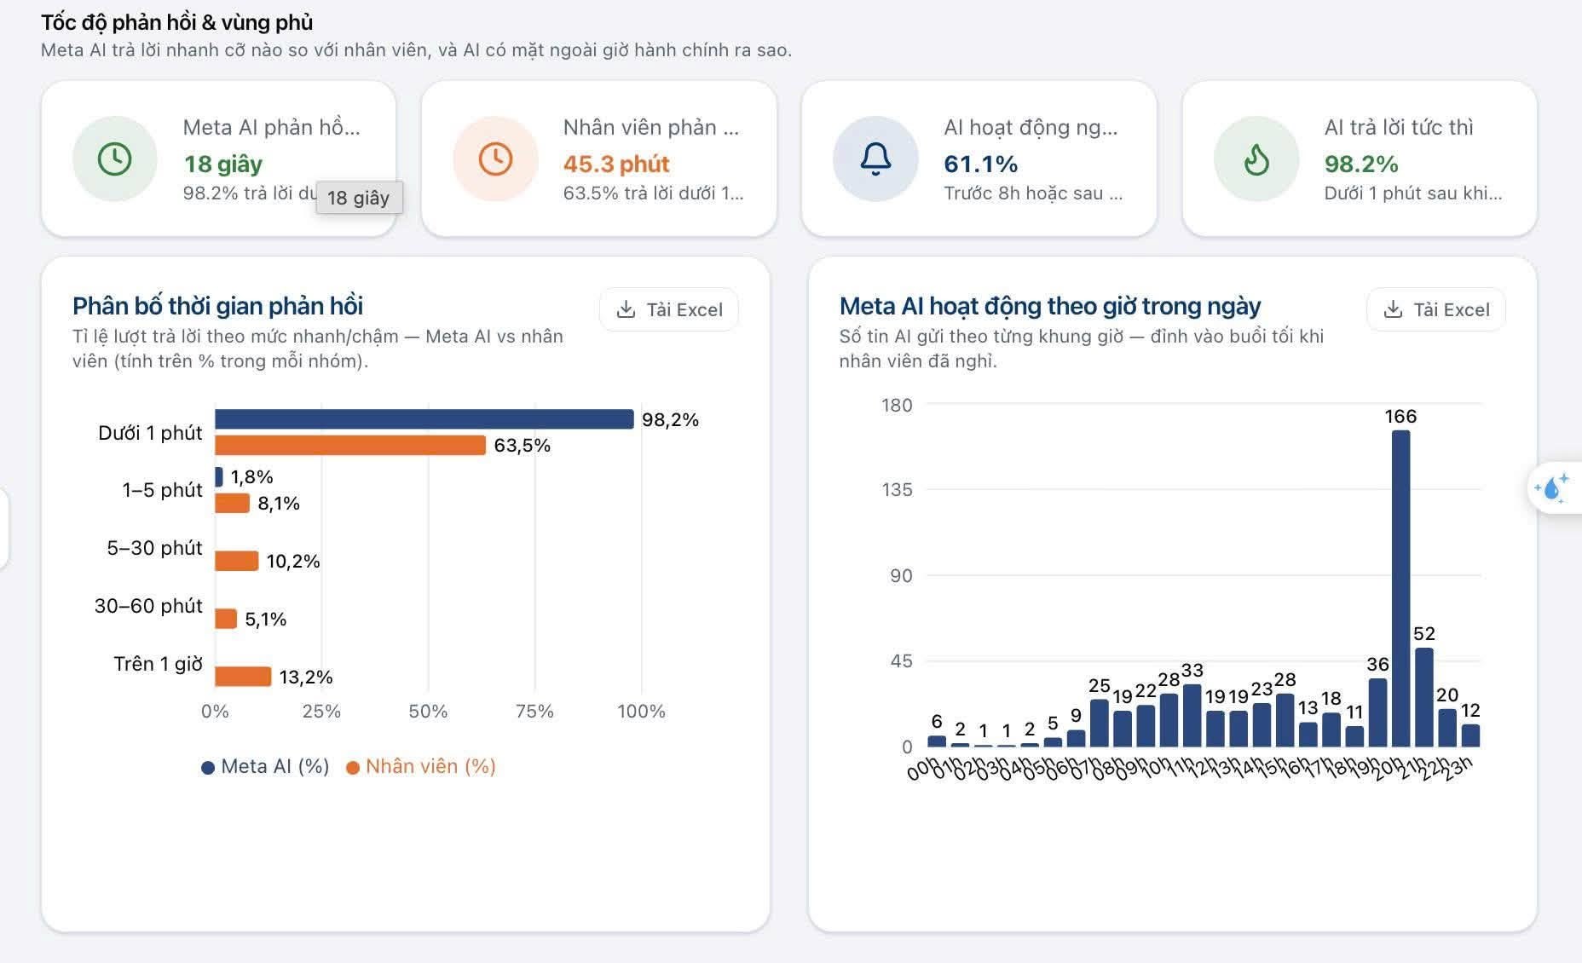This screenshot has width=1582, height=963.
Task: Click the bell icon on AI hoạt động card
Action: (875, 159)
